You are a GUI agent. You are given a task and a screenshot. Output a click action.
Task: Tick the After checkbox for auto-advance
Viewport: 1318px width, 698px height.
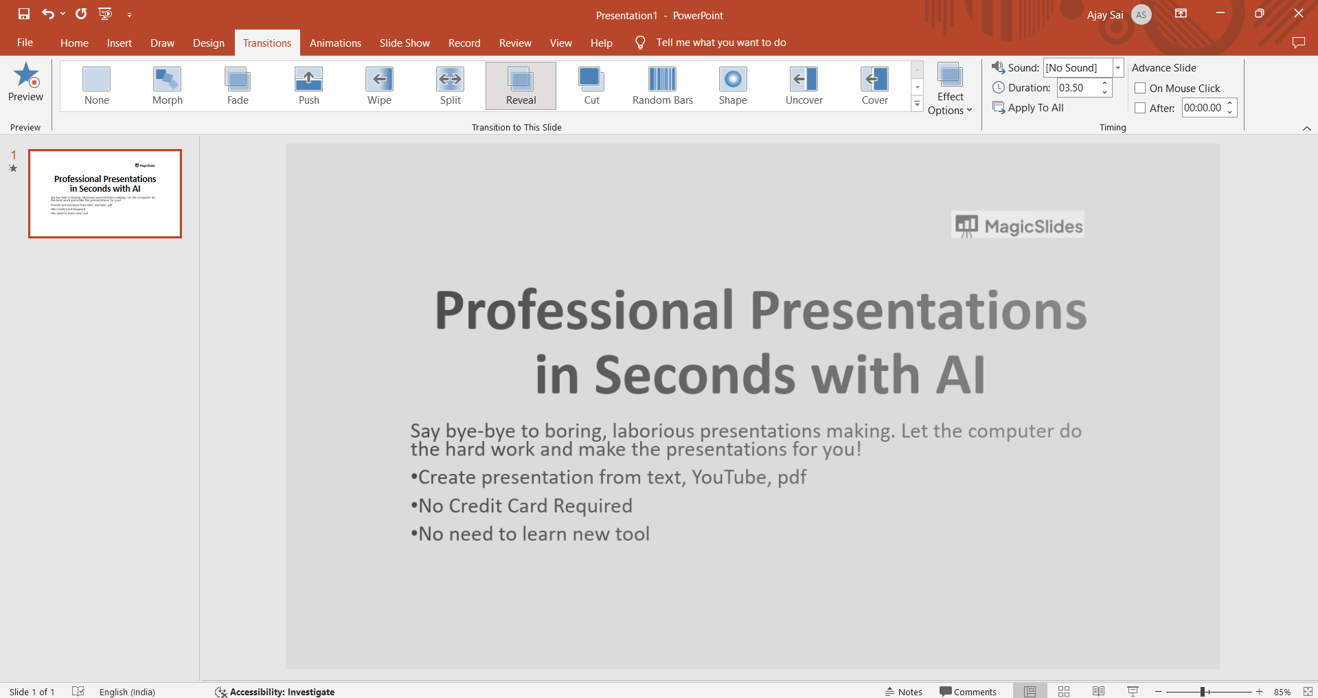click(1140, 108)
